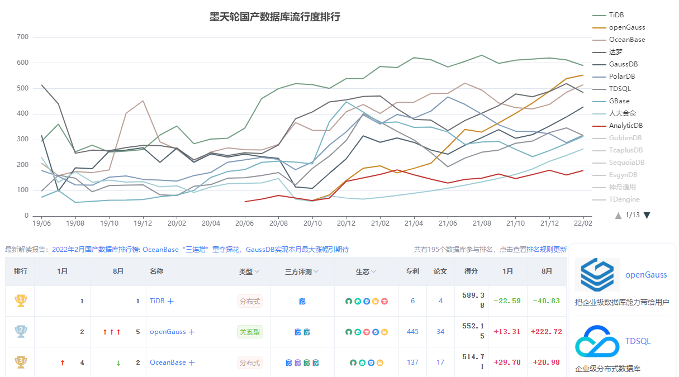
Task: Open the 排名规则更新 link
Action: [547, 250]
